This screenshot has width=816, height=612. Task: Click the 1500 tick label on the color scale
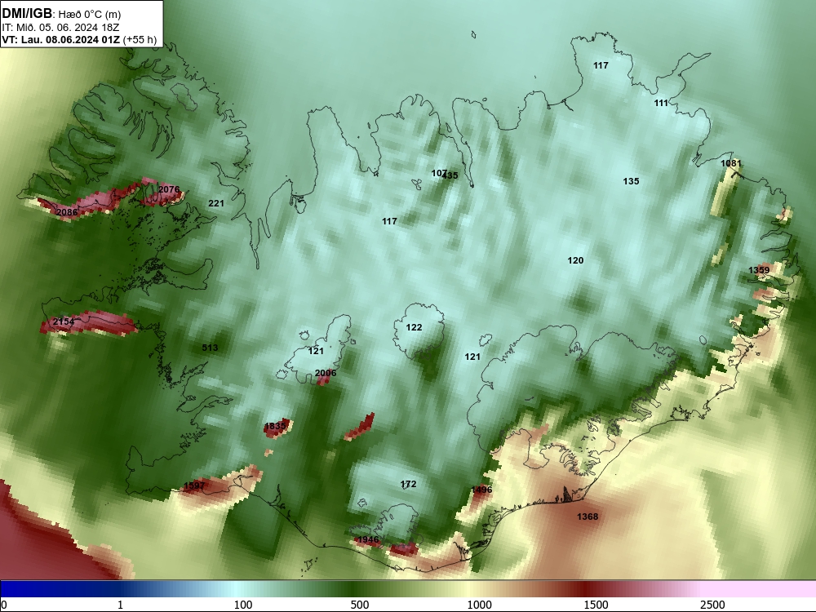pos(596,605)
